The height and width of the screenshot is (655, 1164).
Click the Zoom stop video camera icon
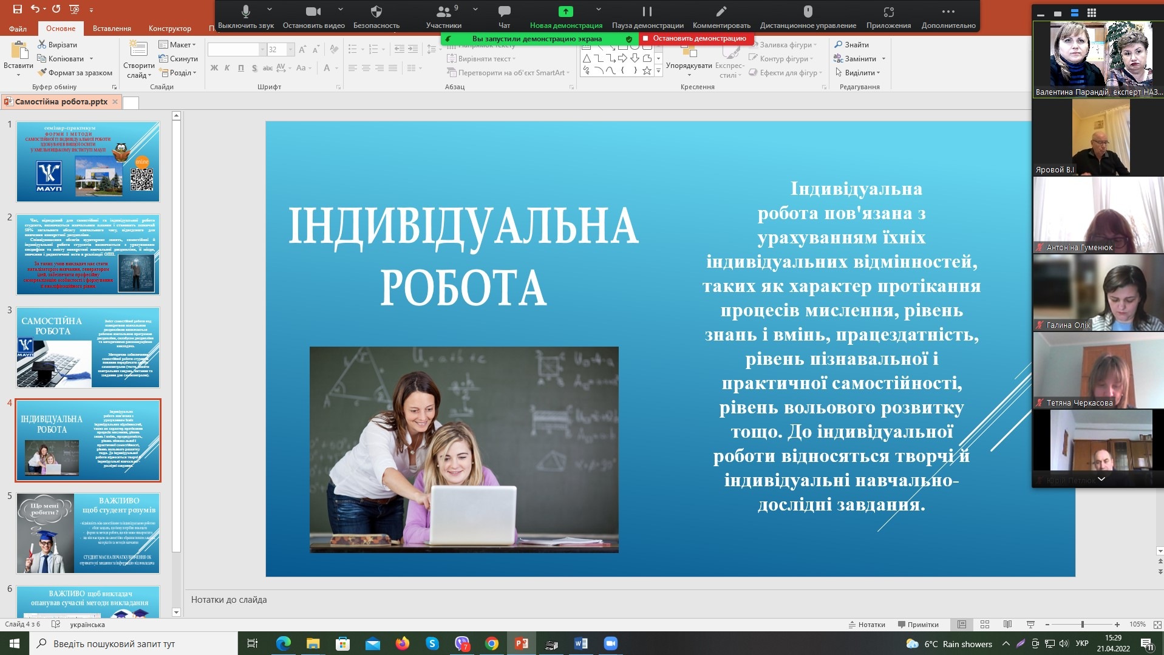point(313,12)
